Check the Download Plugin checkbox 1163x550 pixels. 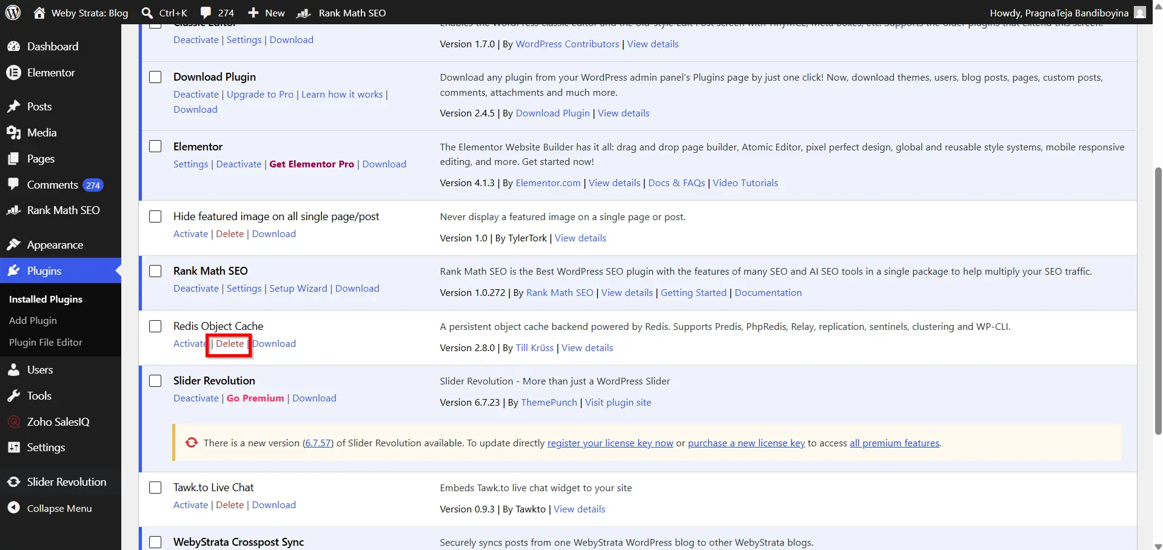pos(155,77)
